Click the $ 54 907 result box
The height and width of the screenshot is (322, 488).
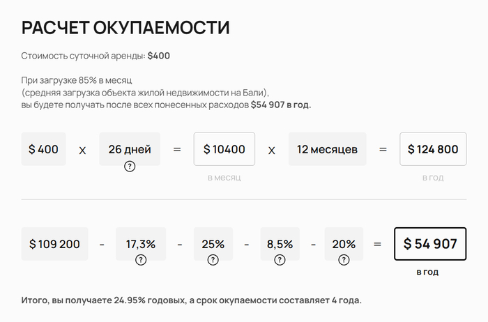[430, 244]
